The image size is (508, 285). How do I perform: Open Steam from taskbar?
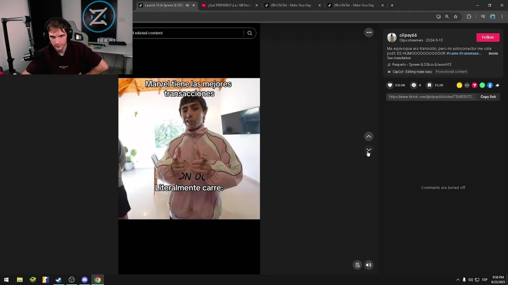click(x=58, y=280)
